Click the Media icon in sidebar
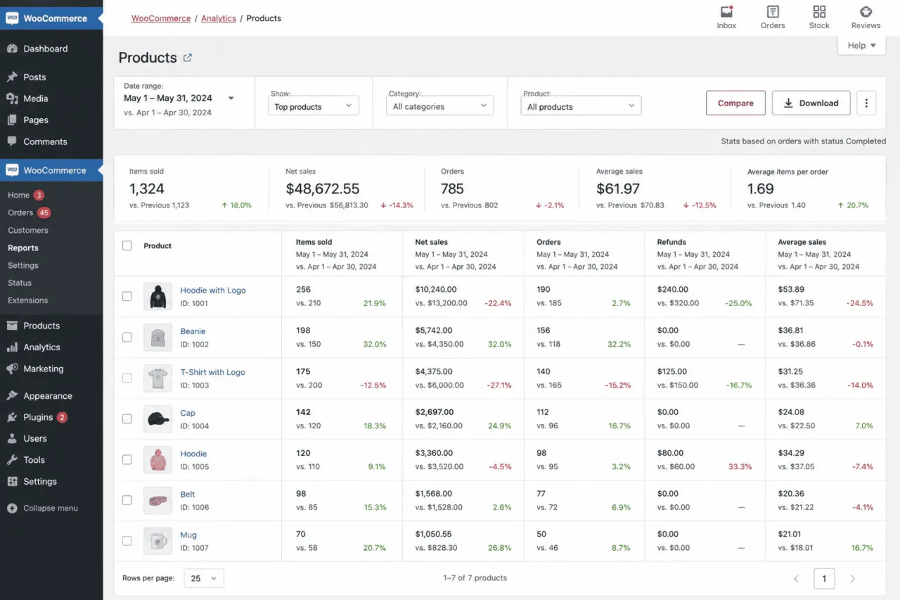The height and width of the screenshot is (600, 900). [x=12, y=98]
